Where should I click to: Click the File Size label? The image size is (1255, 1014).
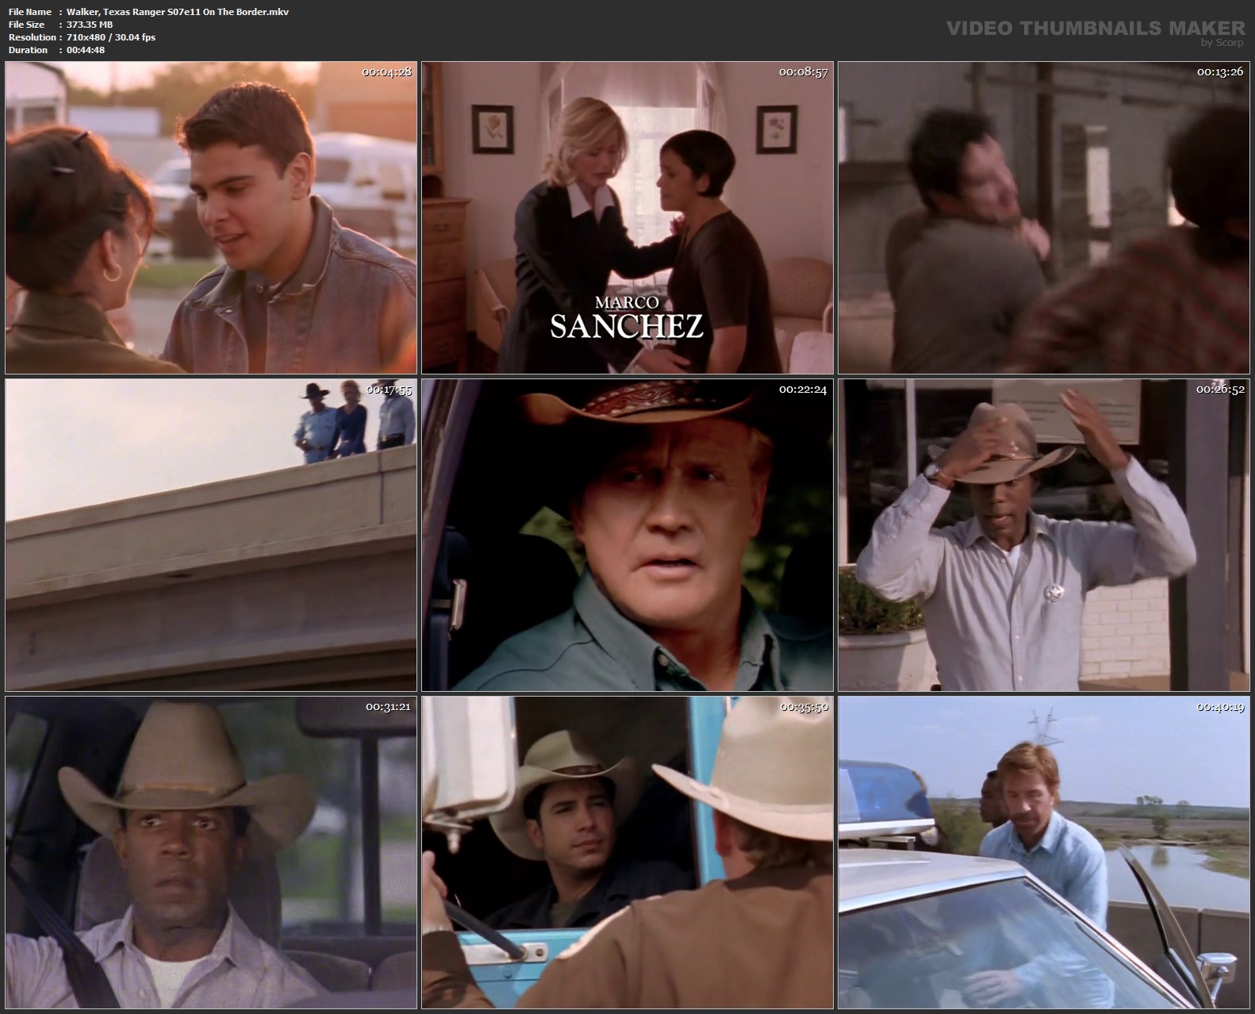[26, 25]
